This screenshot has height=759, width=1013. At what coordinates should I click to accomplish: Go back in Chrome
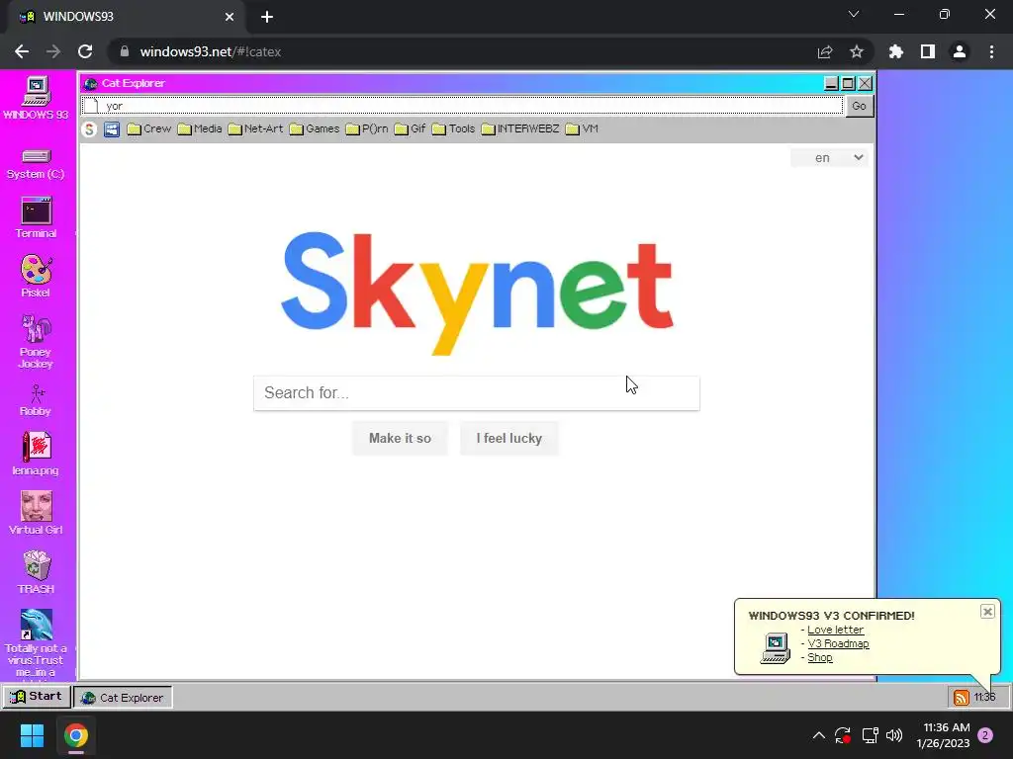tap(22, 51)
